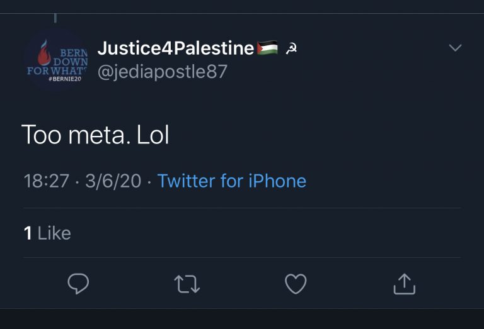
Task: Retweet this tweet using the arrows icon
Action: pyautogui.click(x=187, y=284)
